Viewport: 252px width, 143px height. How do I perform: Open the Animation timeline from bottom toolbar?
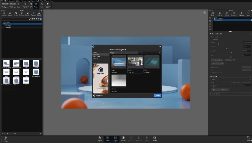[x=123, y=139]
